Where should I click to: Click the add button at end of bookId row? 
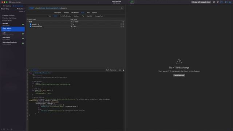tap(123, 24)
